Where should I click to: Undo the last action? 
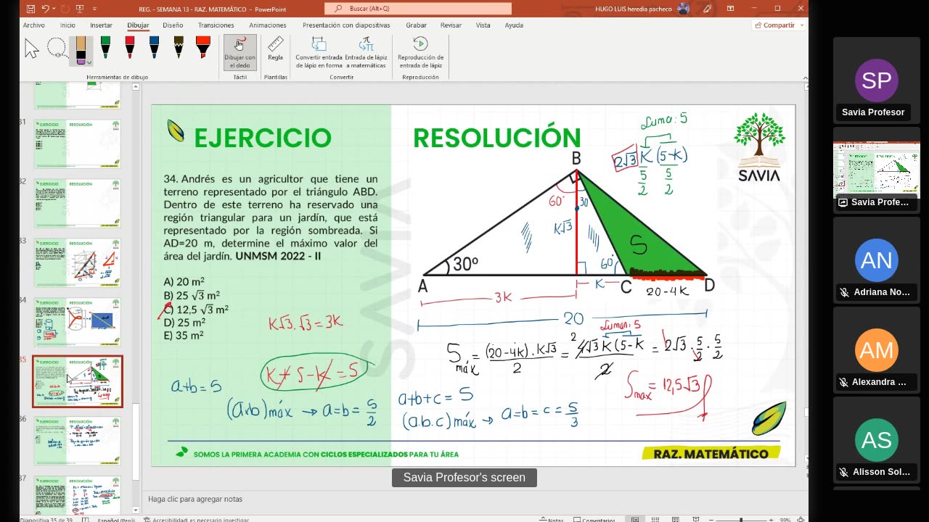tap(45, 9)
